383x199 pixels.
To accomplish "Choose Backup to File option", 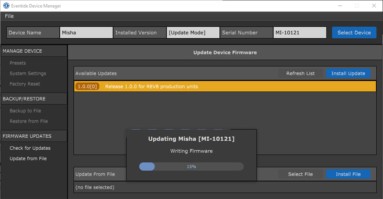I will point(25,111).
